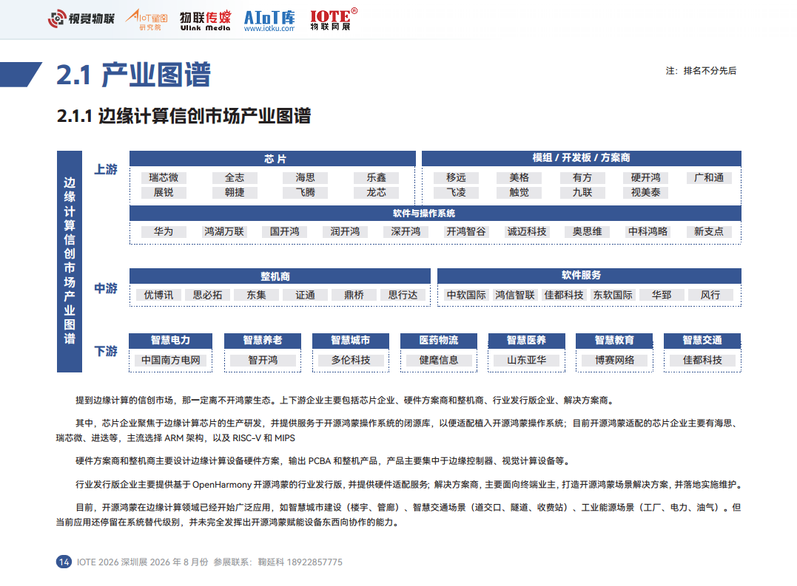Click the 华为 software cell

point(164,232)
